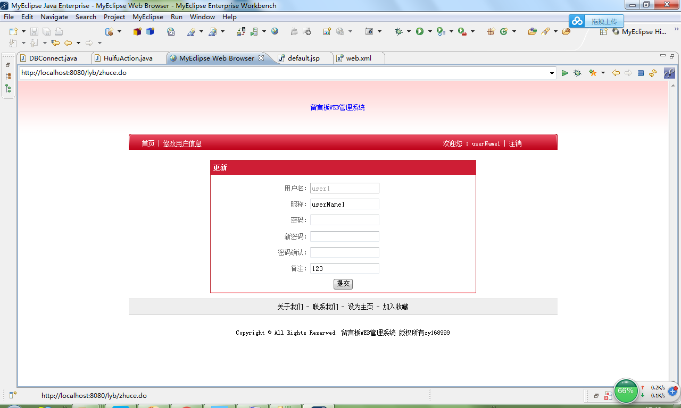Open the browser address bar dropdown arrow
The height and width of the screenshot is (408, 681).
coord(552,73)
